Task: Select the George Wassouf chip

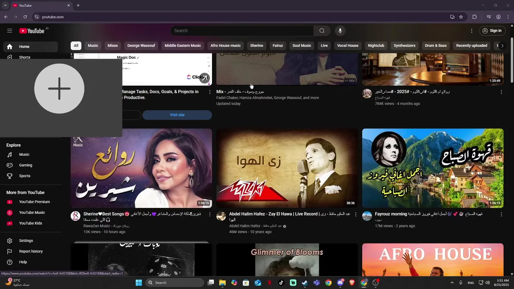Action: coord(141,46)
